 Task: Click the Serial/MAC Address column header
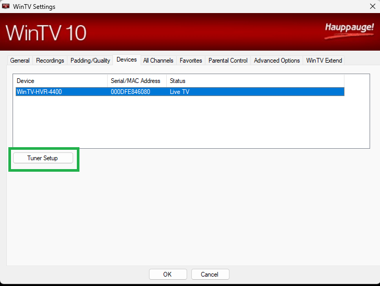pyautogui.click(x=136, y=81)
